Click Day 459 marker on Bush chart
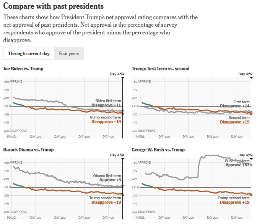This screenshot has width=257, height=224. (x=245, y=155)
